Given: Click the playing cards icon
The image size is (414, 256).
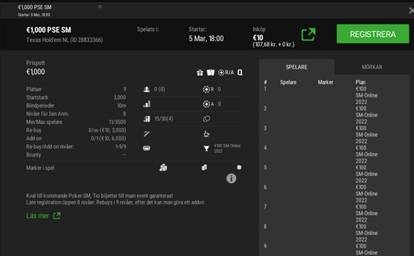Looking at the screenshot, I should click(210, 72).
